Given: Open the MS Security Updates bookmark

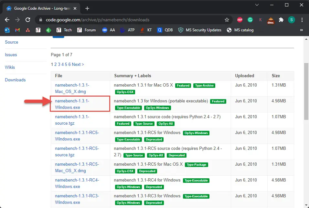Looking at the screenshot, I should click(x=200, y=30).
